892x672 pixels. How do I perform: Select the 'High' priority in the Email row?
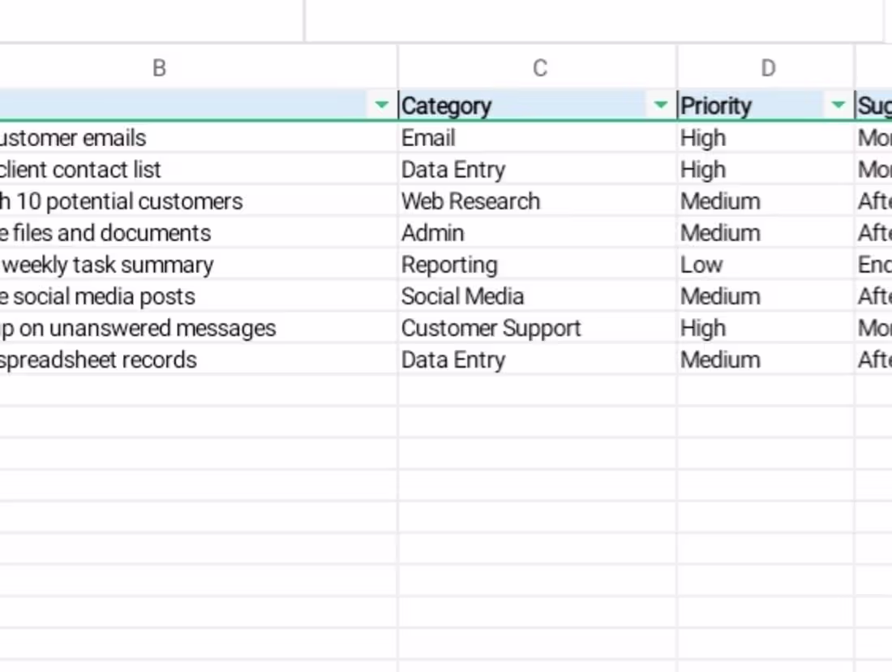pyautogui.click(x=766, y=138)
